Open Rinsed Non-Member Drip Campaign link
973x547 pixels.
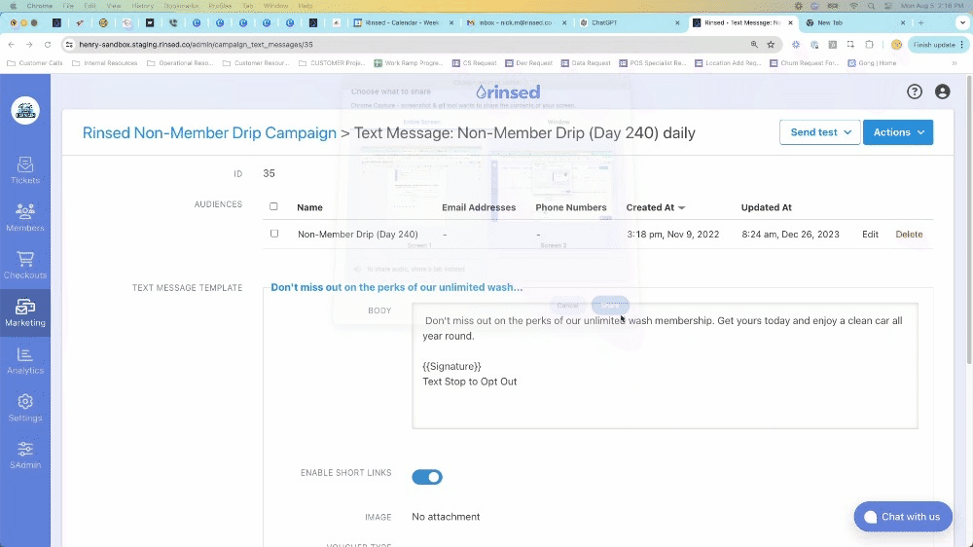pyautogui.click(x=209, y=133)
